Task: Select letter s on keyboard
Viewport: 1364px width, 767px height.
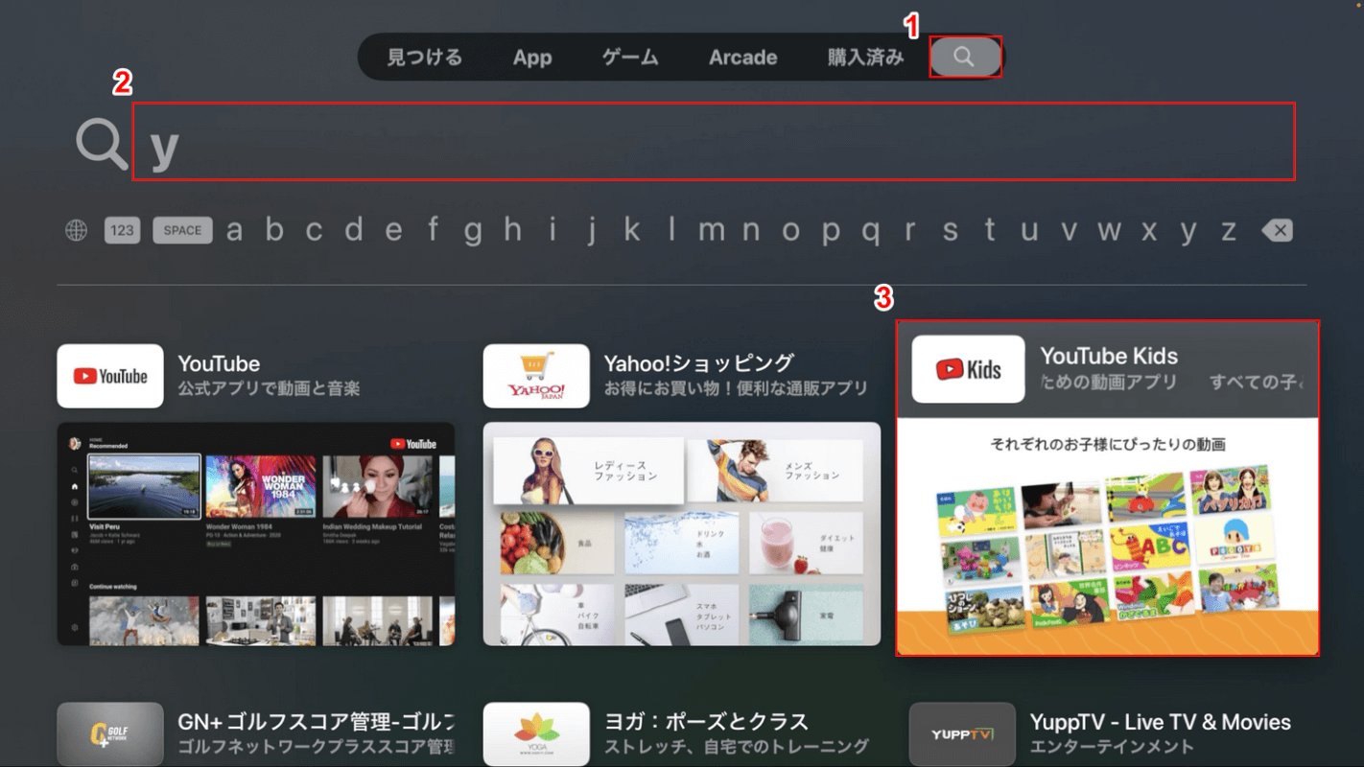Action: 950,231
